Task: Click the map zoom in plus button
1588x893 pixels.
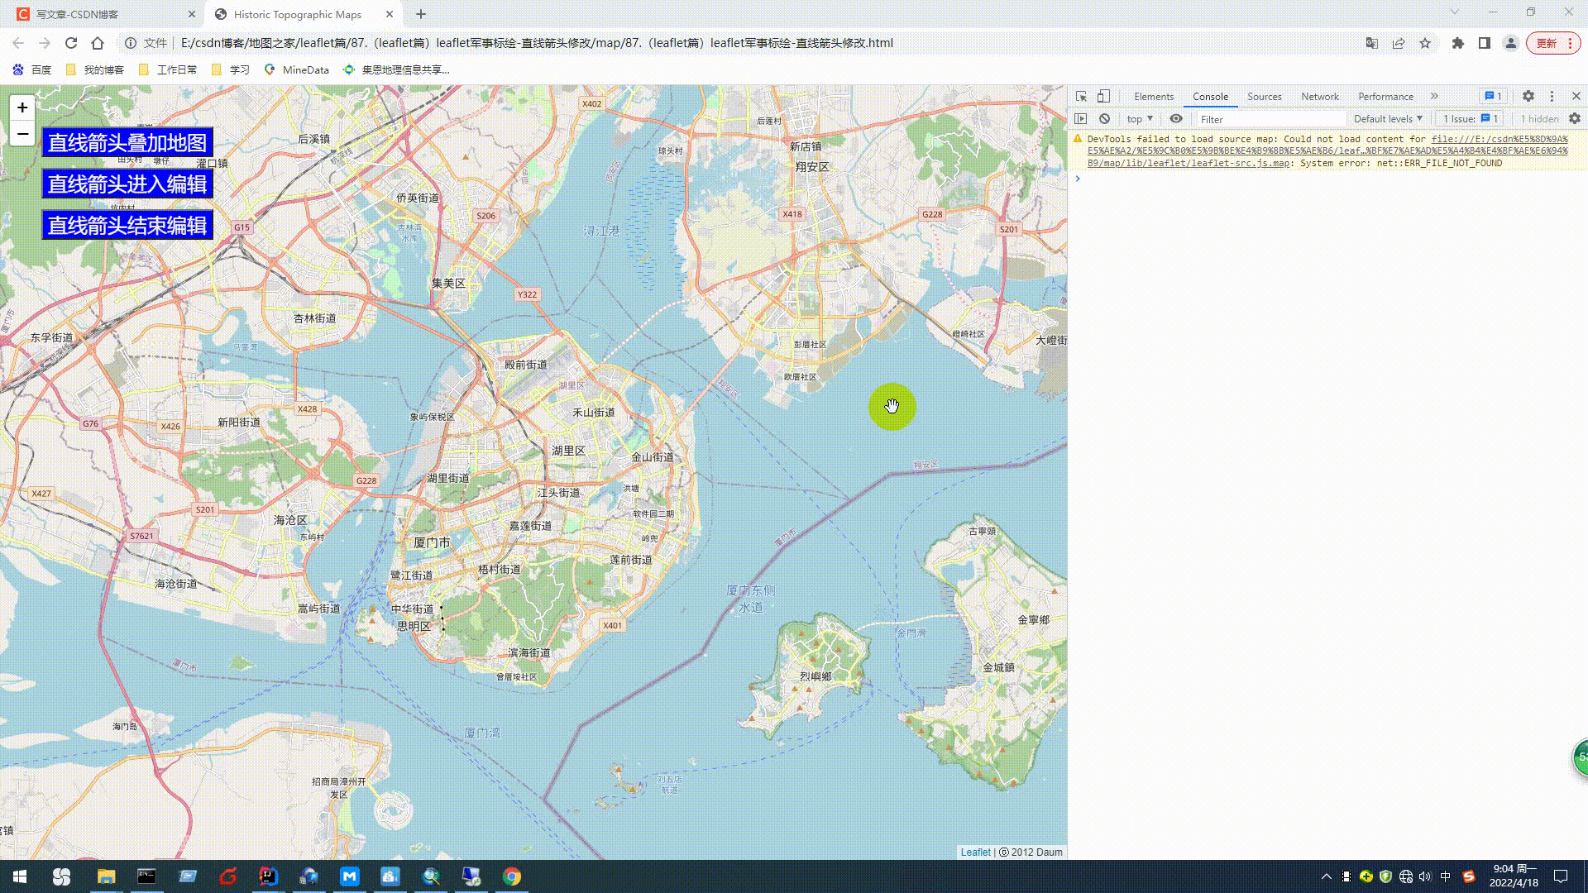Action: [x=22, y=107]
